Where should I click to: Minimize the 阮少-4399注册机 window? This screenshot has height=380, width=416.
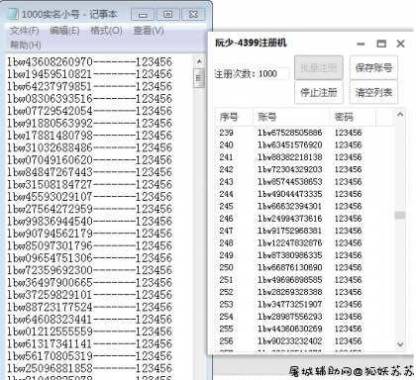pos(361,44)
